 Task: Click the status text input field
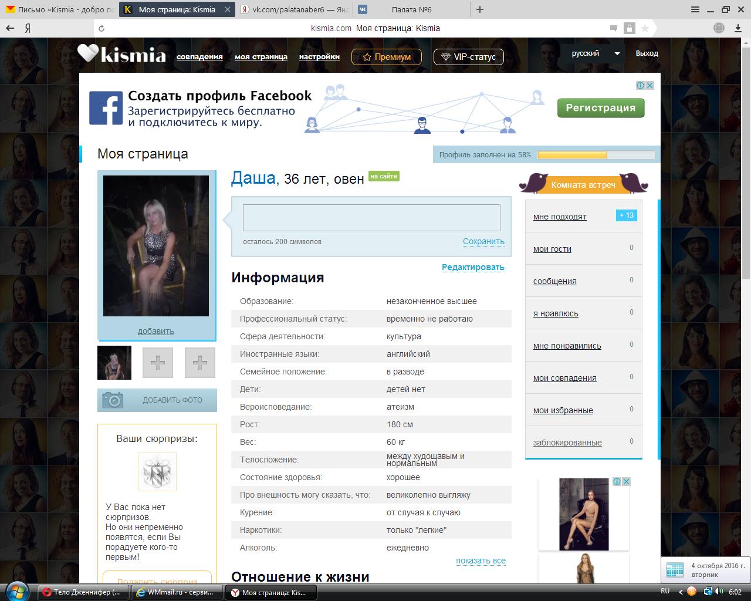pyautogui.click(x=371, y=218)
